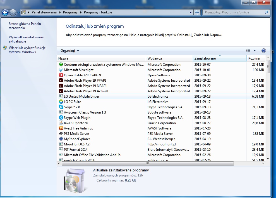The width and height of the screenshot is (276, 198).
Task: Click the MoorHunt 0.6.7.2 icon
Action: coord(61,144)
